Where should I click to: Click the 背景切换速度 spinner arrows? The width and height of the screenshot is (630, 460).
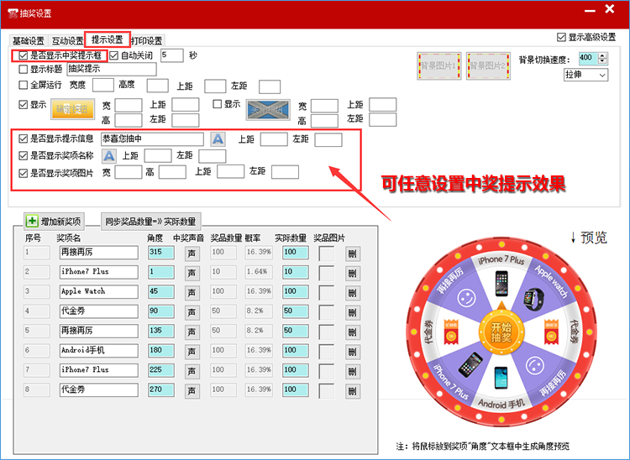click(x=603, y=58)
